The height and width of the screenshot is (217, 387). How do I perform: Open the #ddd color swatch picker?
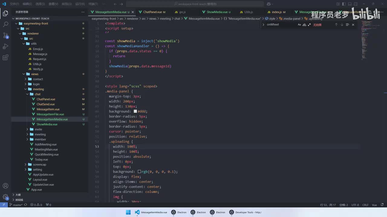135,111
